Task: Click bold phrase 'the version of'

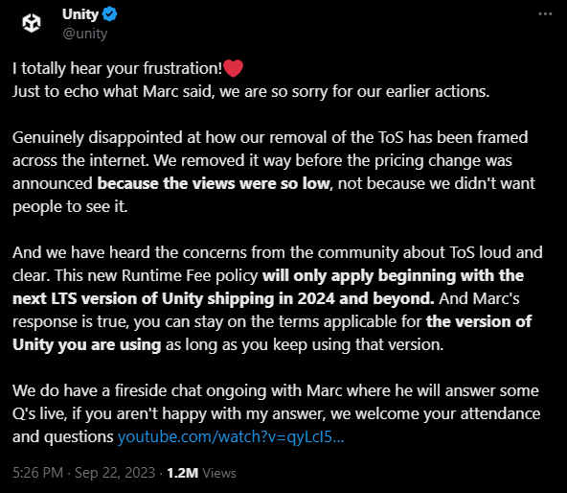Action: coord(479,321)
